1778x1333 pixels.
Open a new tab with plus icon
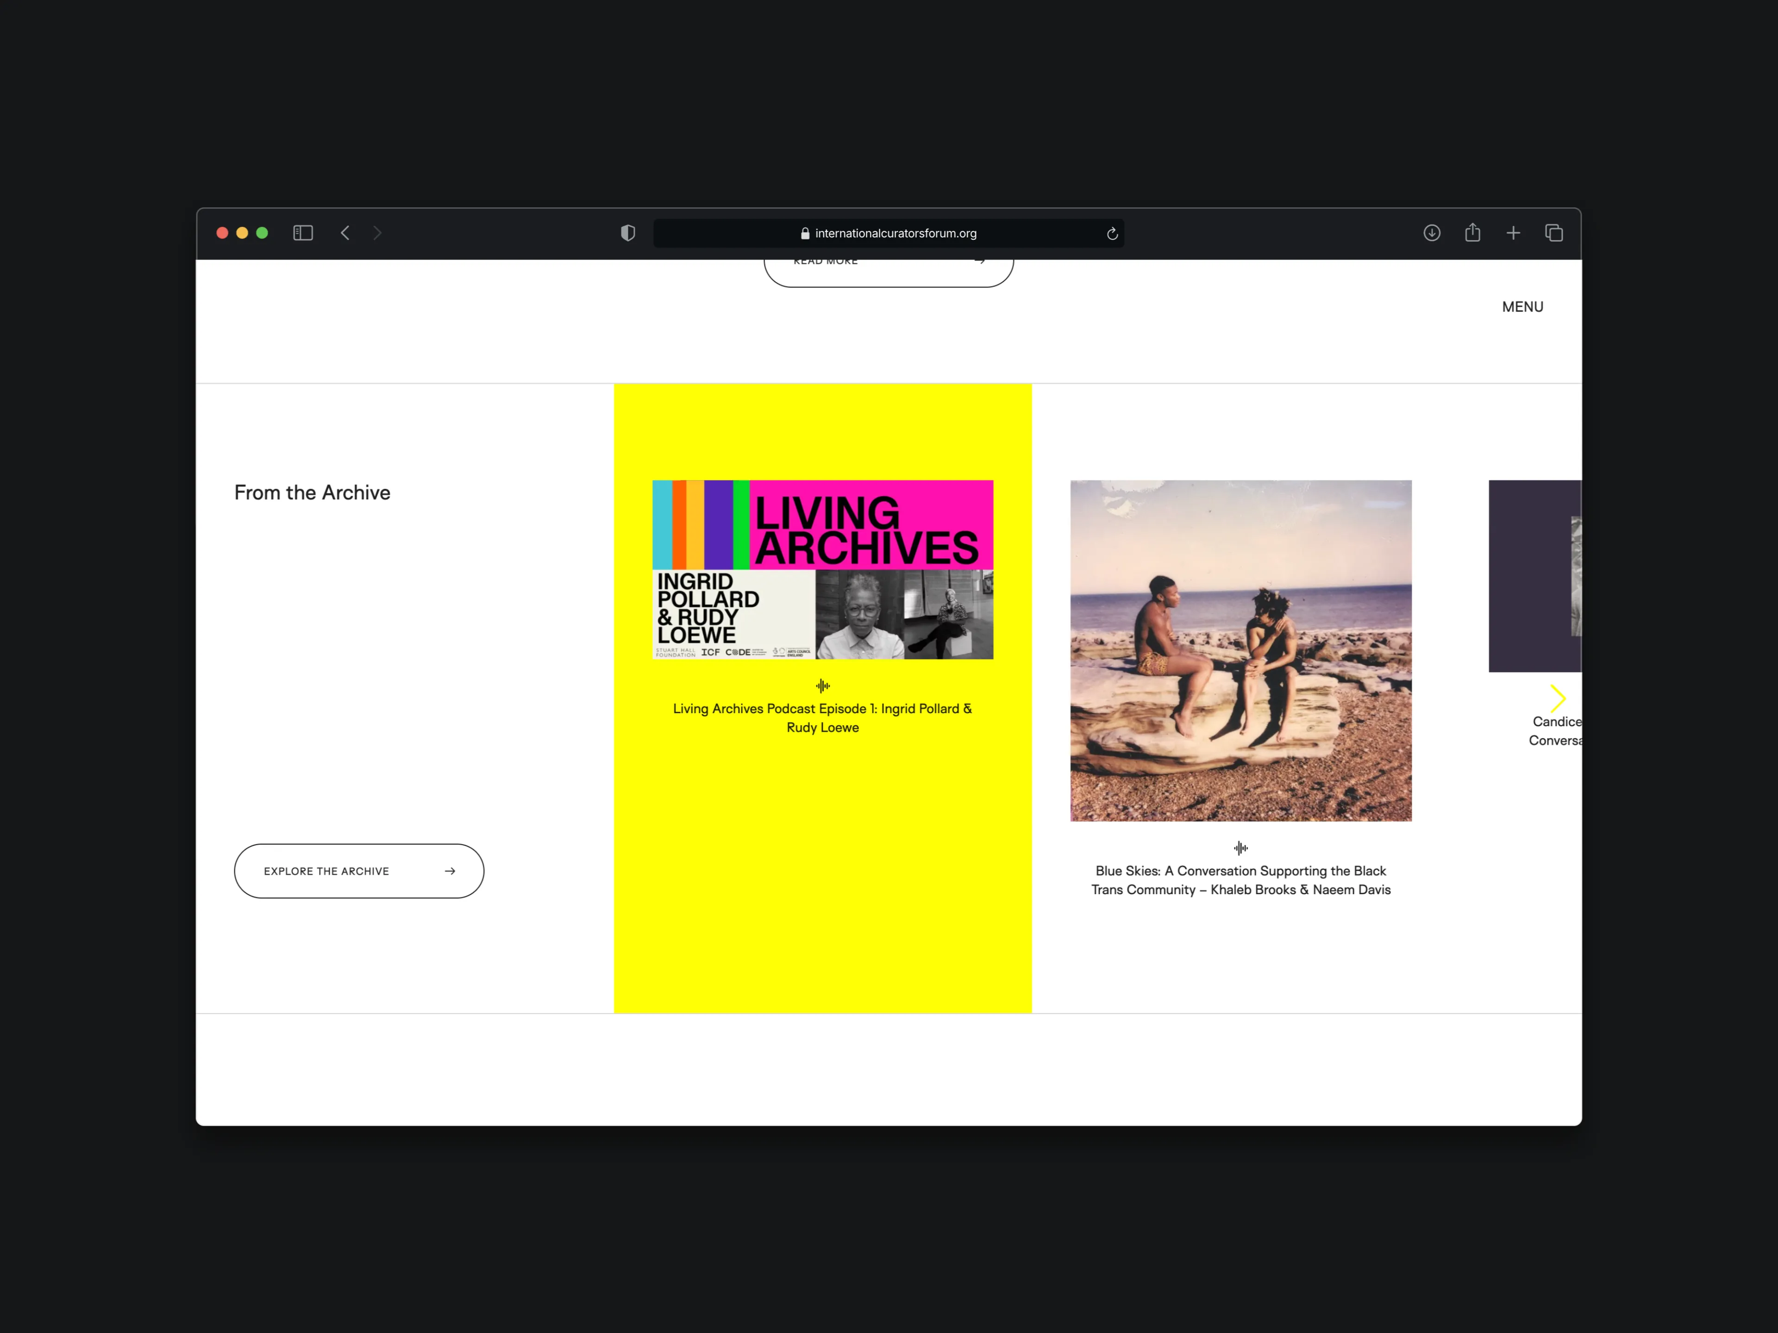coord(1514,233)
